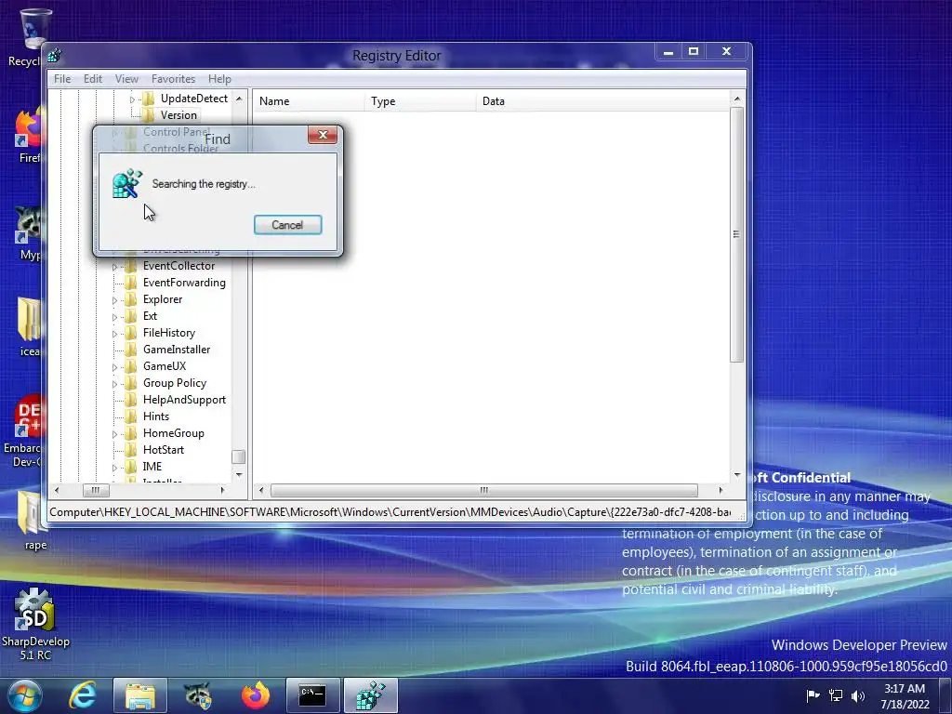Viewport: 952px width, 714px height.
Task: Select the HotStart folder icon
Action: point(130,449)
